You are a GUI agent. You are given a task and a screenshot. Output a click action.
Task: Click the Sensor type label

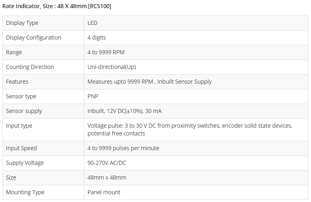click(21, 96)
